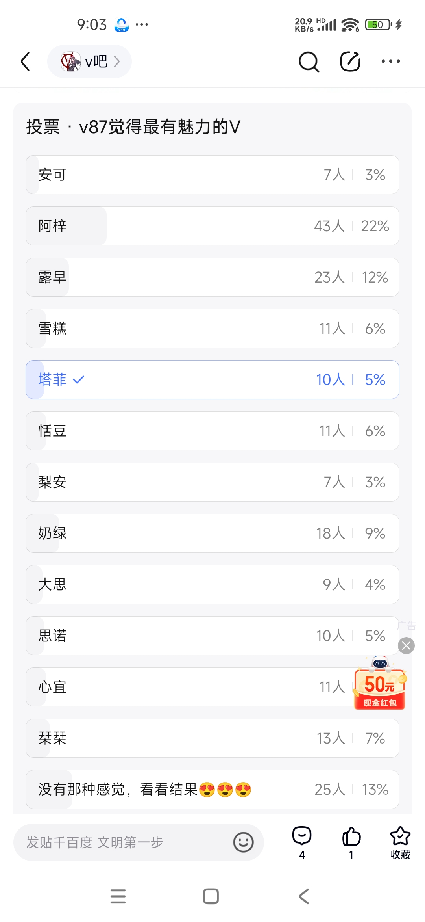Tap the reply input field 发贴千百度
This screenshot has width=425, height=922.
122,842
